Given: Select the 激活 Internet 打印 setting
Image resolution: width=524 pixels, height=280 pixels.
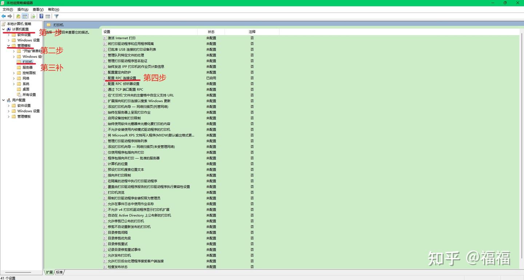Looking at the screenshot, I should point(122,38).
